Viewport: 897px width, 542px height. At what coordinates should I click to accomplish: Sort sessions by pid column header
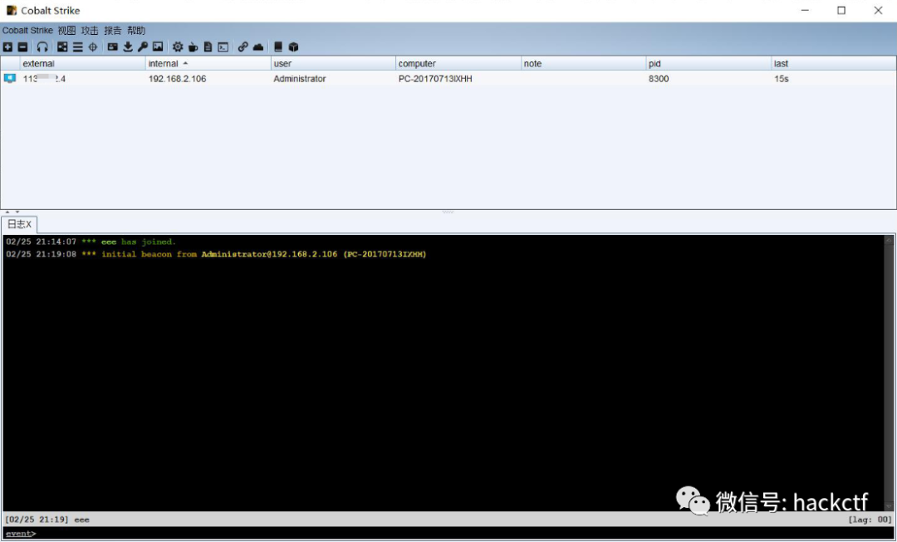[x=708, y=63]
